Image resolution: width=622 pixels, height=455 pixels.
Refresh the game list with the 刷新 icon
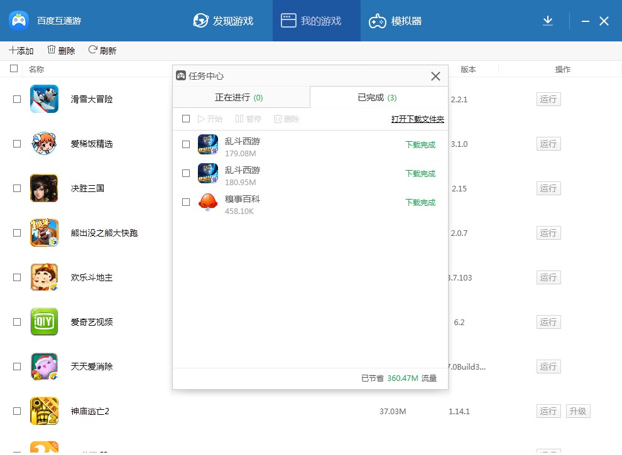92,50
